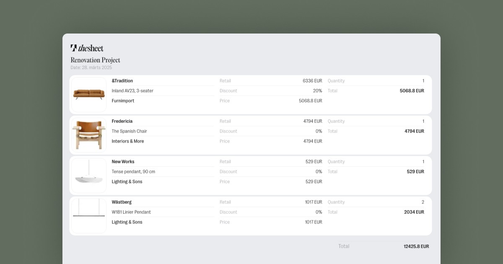Open the Tense pendant lamp thumbnail

(88, 176)
